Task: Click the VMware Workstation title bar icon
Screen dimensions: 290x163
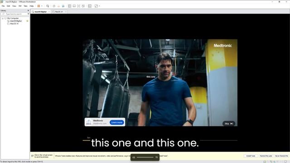Action: [2, 2]
